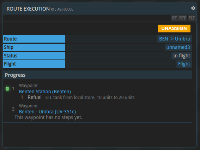The height and width of the screenshot is (150, 200).
Task: Select the Refuel step row
Action: [78, 98]
